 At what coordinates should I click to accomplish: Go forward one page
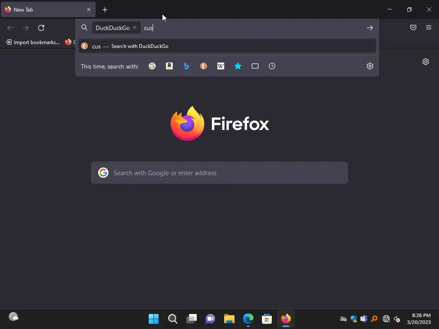[x=26, y=28]
